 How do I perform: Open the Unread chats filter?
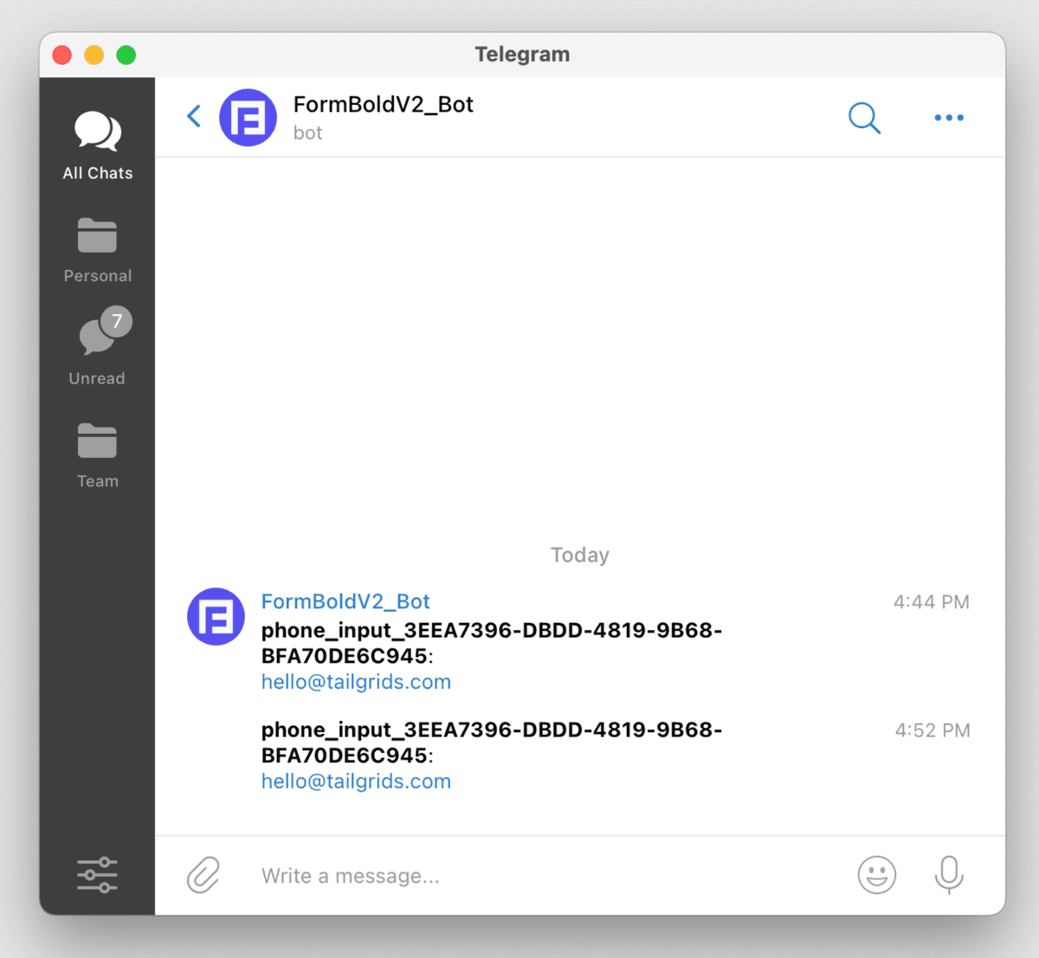click(96, 348)
